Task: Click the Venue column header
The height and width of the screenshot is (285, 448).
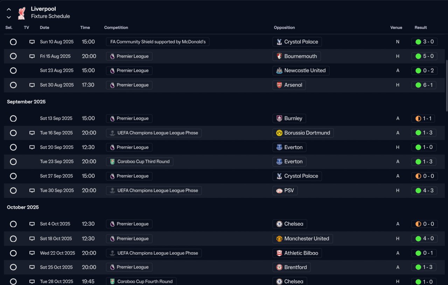Action: pyautogui.click(x=396, y=28)
